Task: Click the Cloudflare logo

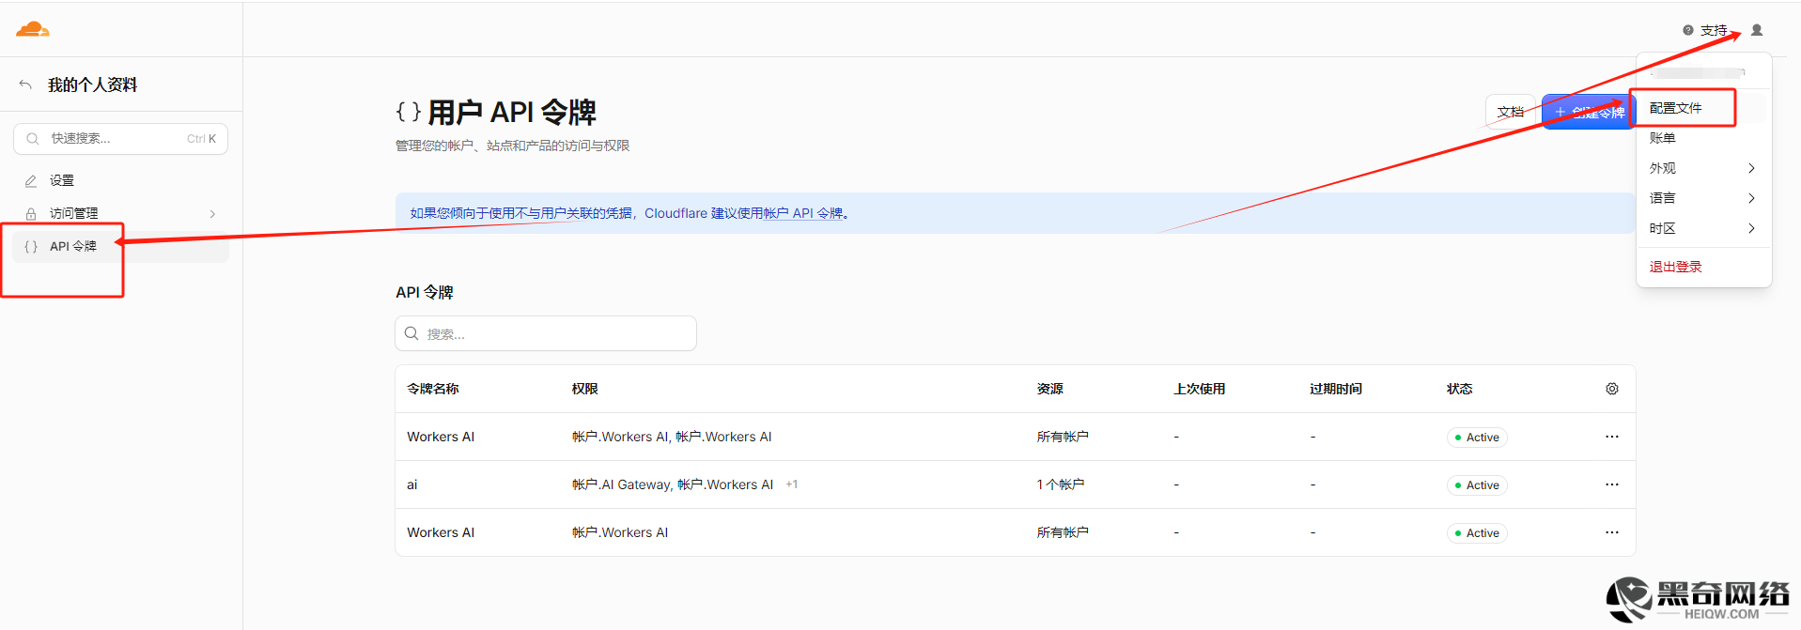Action: 33,29
